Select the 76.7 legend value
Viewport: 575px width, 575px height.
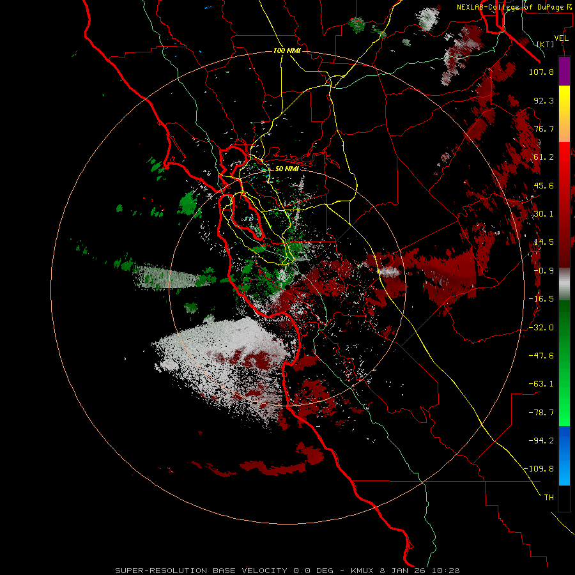coord(544,128)
